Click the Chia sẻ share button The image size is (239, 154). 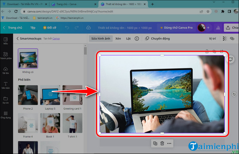(x=231, y=28)
